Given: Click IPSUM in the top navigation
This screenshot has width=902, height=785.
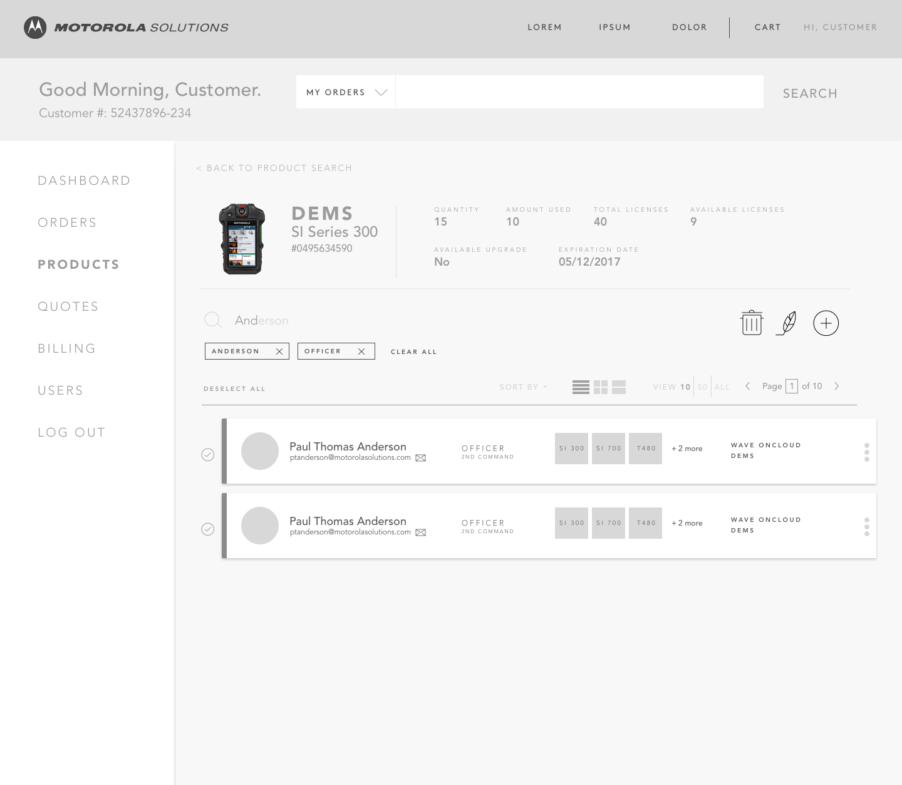Looking at the screenshot, I should [614, 28].
